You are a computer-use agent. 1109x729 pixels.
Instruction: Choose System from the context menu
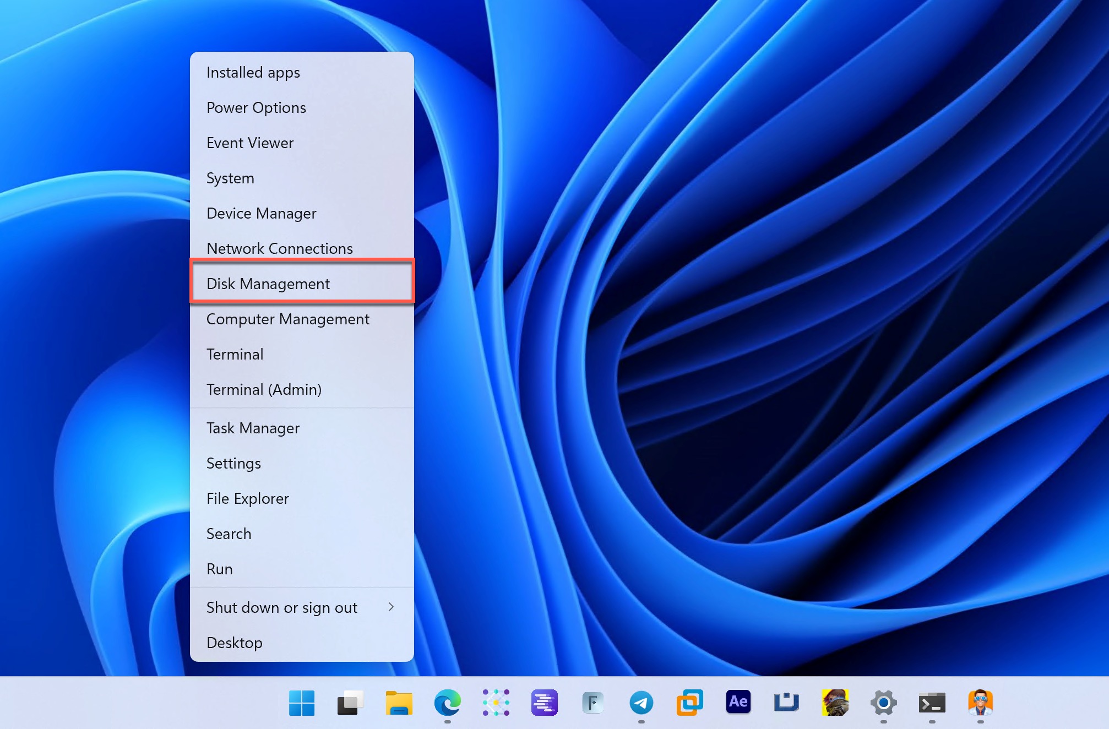pos(302,178)
